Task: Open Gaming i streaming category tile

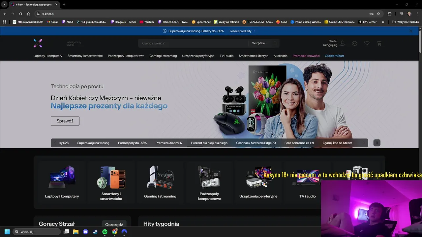Action: point(160,183)
